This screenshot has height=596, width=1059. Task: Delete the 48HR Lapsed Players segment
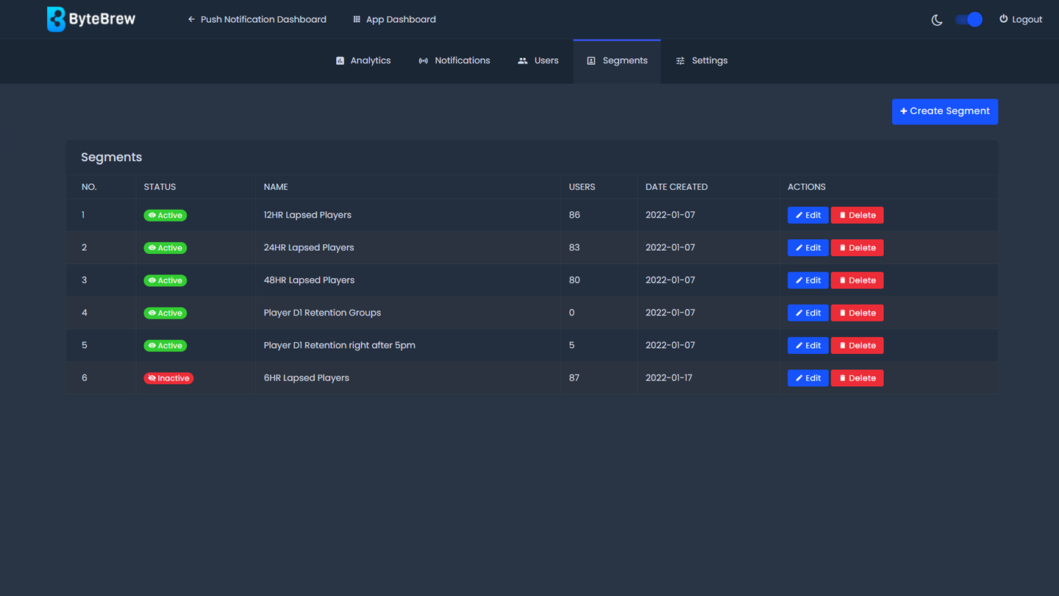[x=857, y=280]
